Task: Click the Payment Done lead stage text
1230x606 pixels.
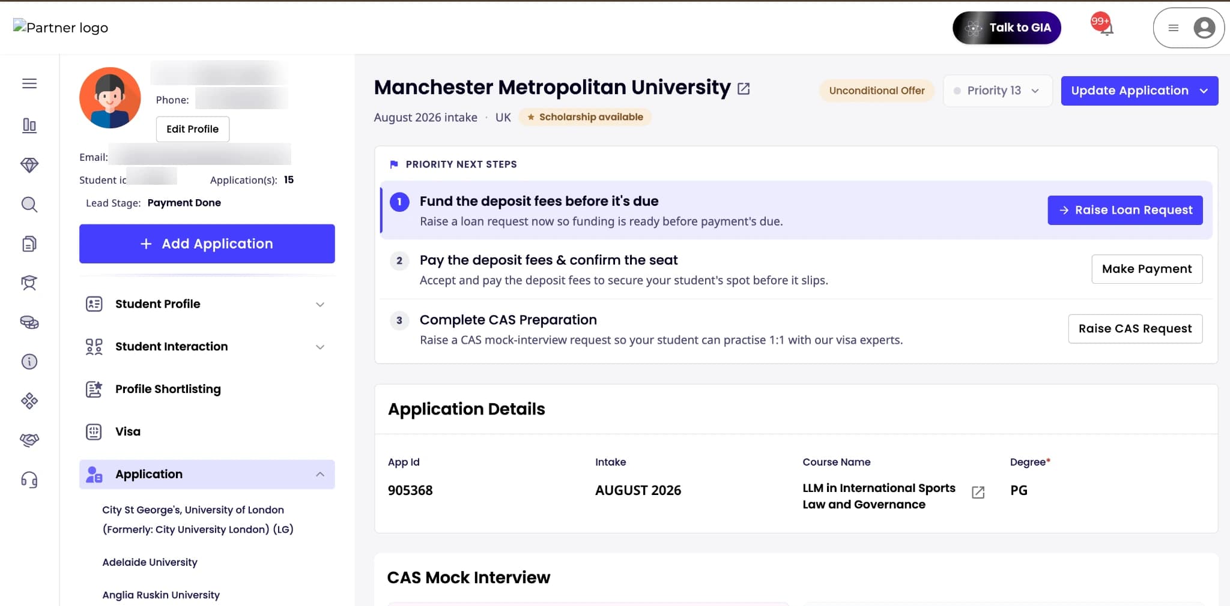Action: click(x=184, y=203)
